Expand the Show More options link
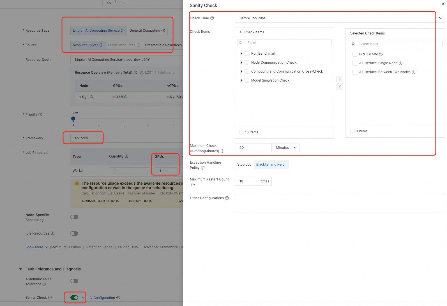This screenshot has width=447, height=306. [x=37, y=247]
